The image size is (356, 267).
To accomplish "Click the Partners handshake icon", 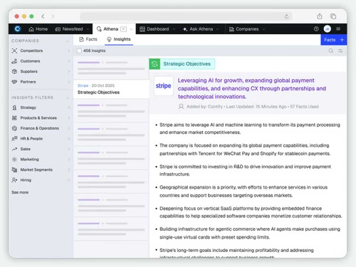I will pyautogui.click(x=14, y=82).
